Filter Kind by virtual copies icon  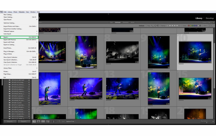tap(211, 26)
